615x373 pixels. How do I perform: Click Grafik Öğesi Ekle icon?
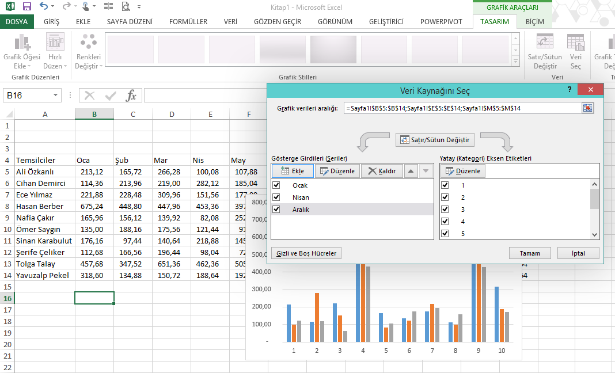[x=22, y=43]
